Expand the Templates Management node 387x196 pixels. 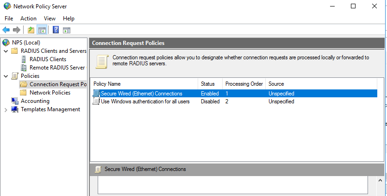[6, 109]
